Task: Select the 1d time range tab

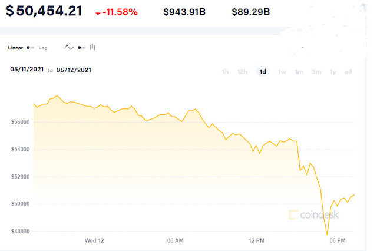Action: coord(263,72)
